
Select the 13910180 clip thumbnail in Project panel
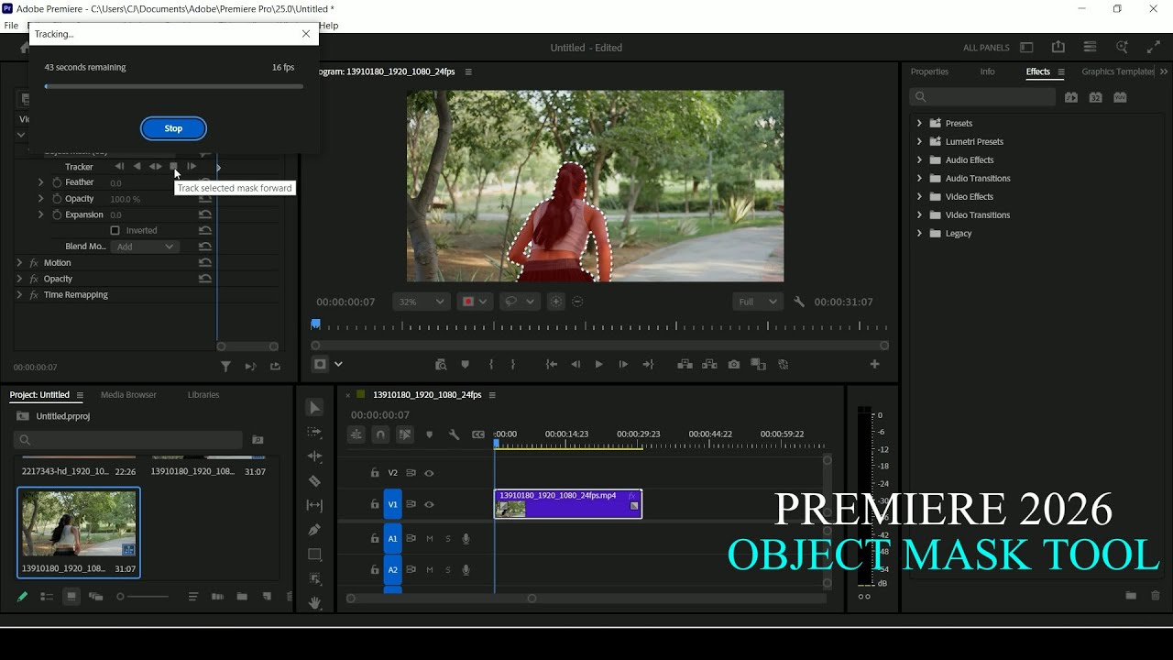pyautogui.click(x=78, y=523)
